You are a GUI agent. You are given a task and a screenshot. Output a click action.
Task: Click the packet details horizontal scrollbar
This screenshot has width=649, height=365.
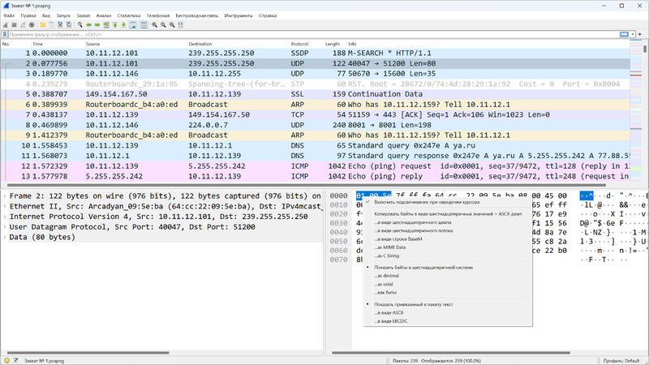[x=88, y=353]
